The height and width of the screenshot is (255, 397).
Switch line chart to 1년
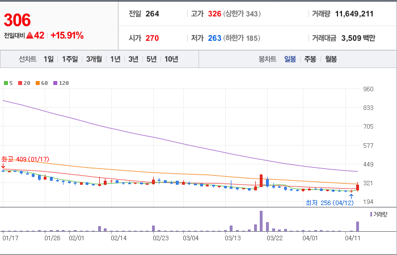[115, 59]
